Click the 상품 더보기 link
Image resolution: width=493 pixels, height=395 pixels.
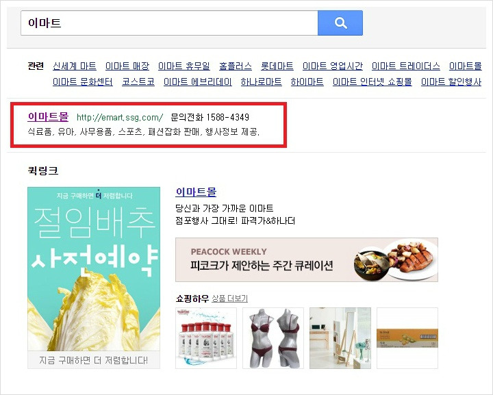[229, 298]
